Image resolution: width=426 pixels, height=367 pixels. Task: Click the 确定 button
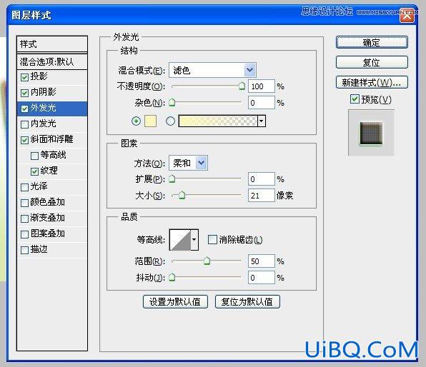(x=372, y=43)
